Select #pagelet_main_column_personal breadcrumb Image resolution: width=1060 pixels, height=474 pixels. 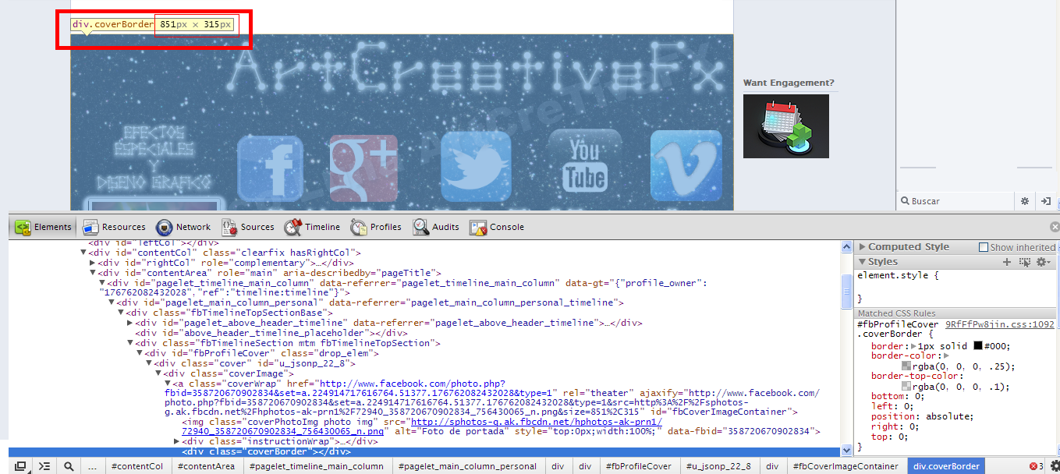click(467, 466)
